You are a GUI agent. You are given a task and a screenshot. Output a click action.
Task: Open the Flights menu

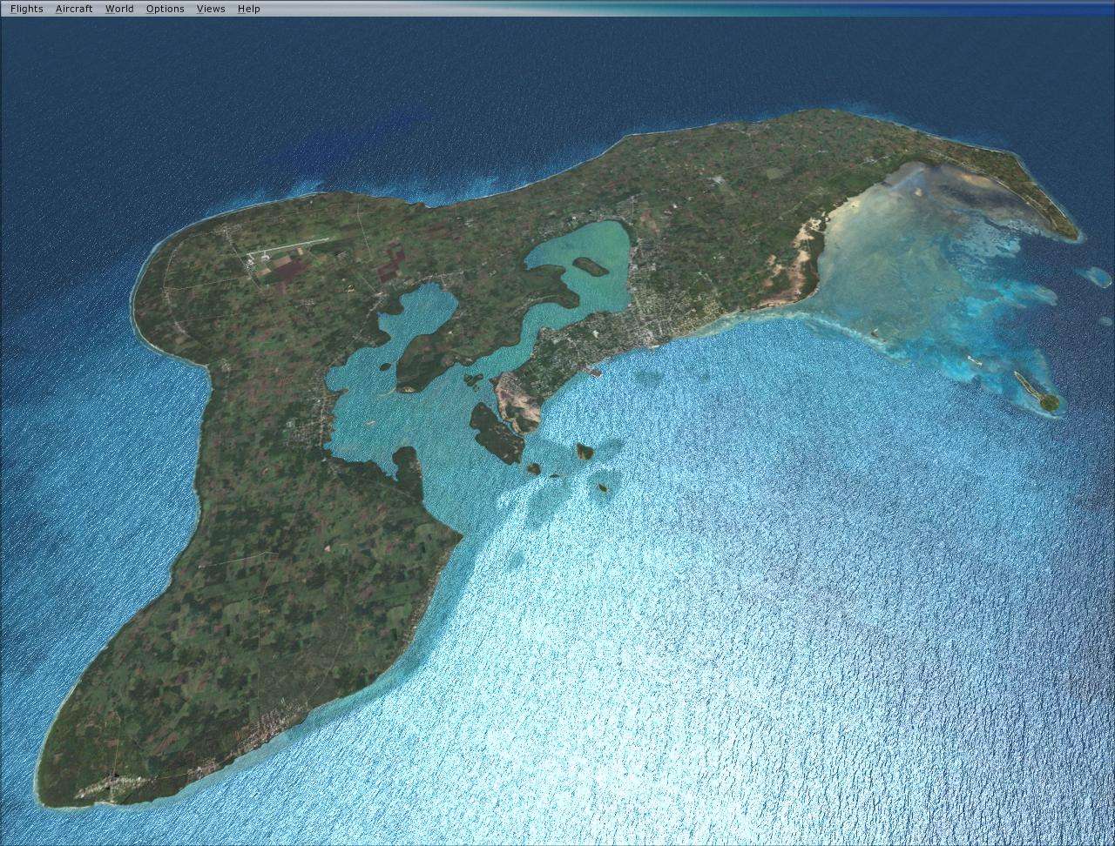26,9
